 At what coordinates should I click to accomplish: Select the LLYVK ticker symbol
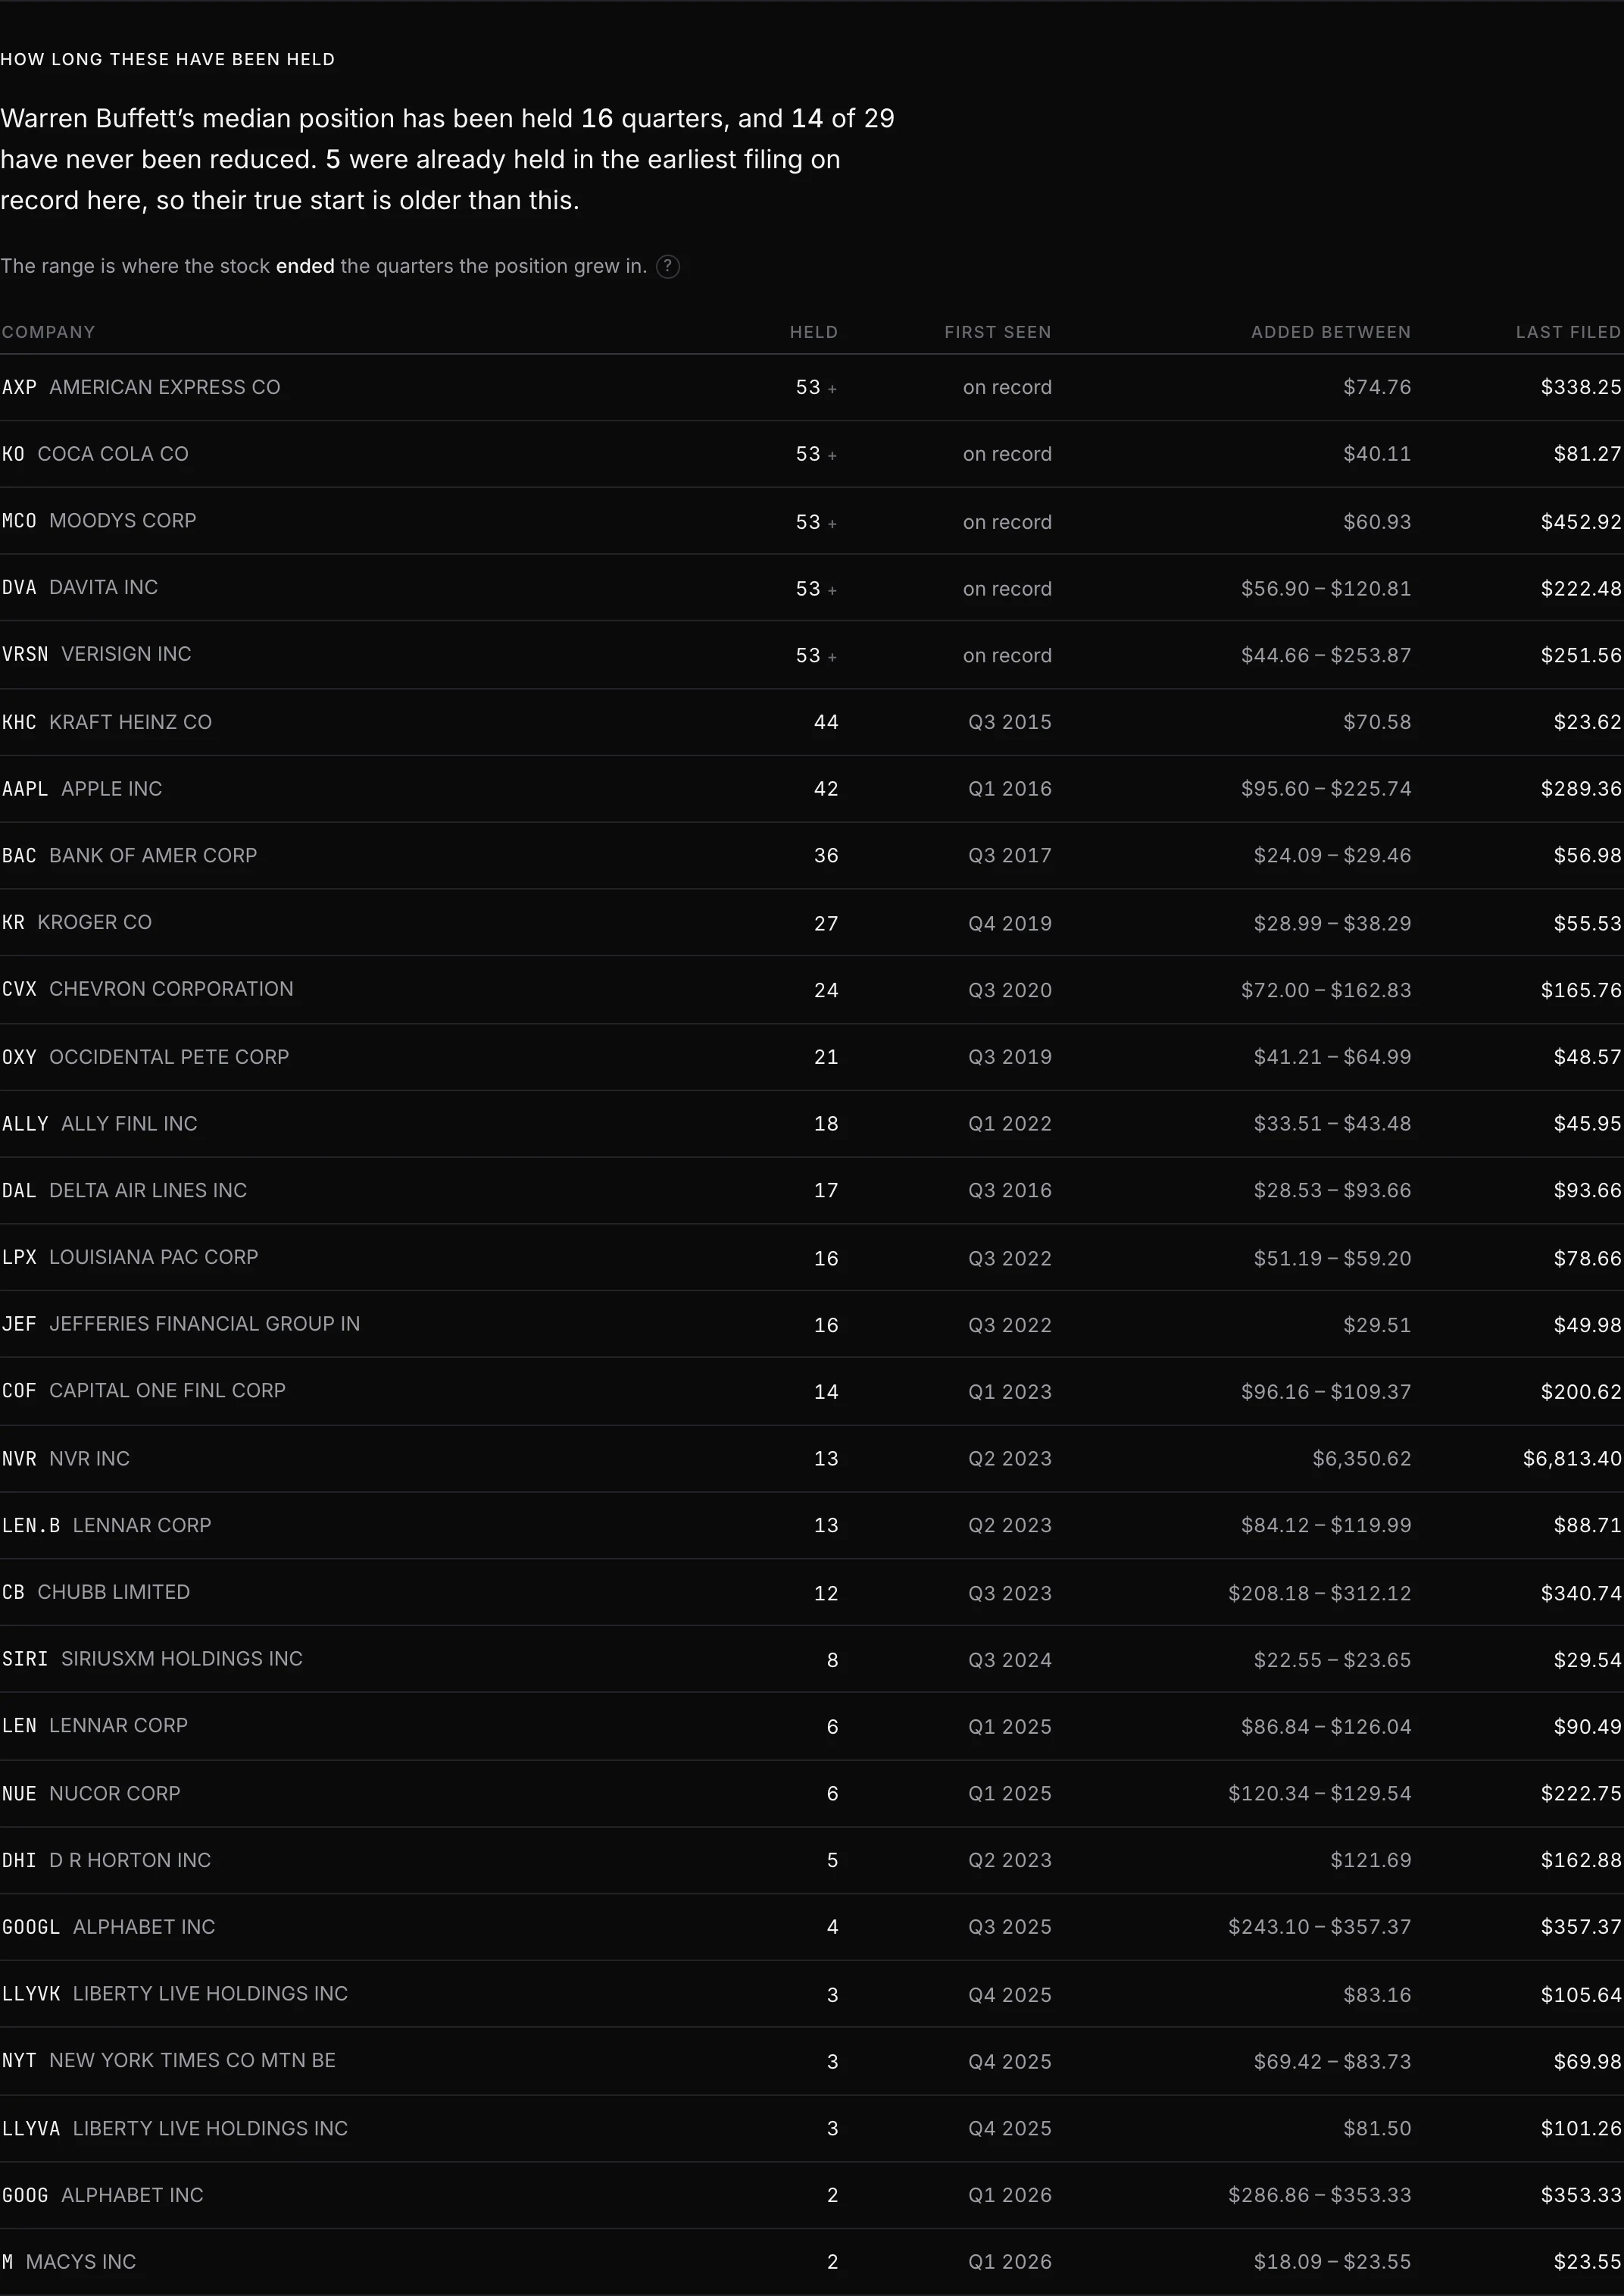pos(31,1994)
